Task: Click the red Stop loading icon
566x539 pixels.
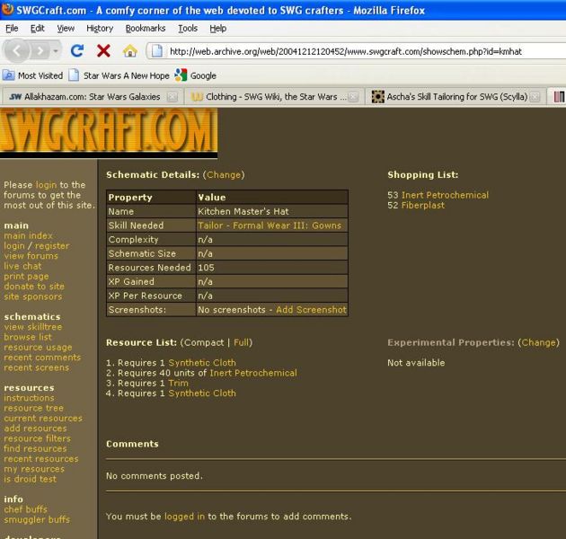Action: click(103, 51)
